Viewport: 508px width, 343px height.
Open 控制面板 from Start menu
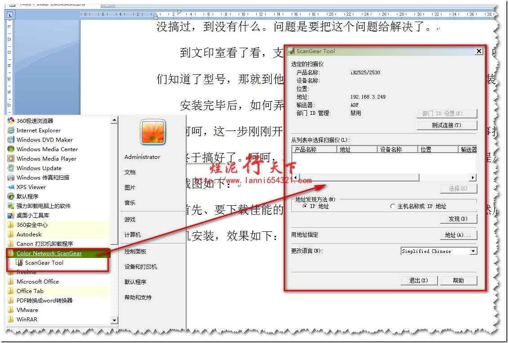pos(135,251)
